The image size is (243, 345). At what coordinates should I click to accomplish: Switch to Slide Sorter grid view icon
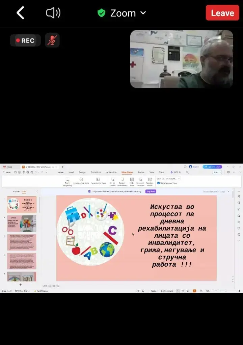pyautogui.click(x=183, y=291)
